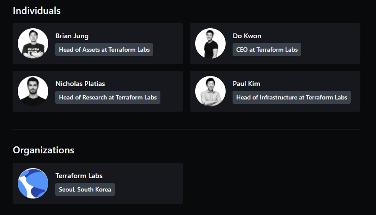Click the Head of Assets role tag
The image size is (376, 215).
[104, 50]
